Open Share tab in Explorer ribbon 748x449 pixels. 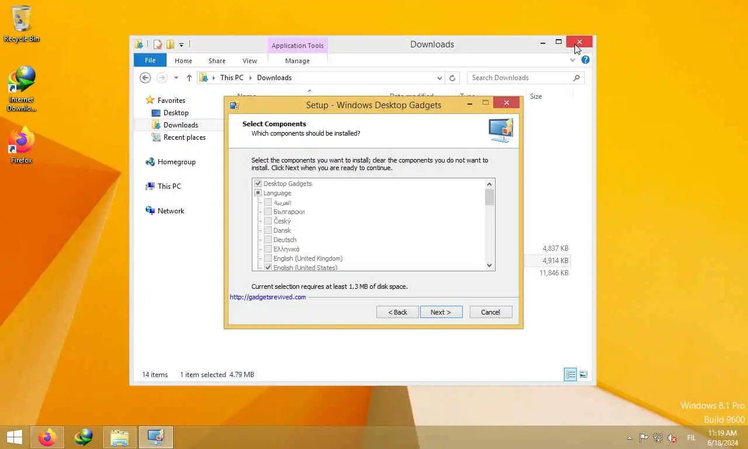(x=217, y=61)
